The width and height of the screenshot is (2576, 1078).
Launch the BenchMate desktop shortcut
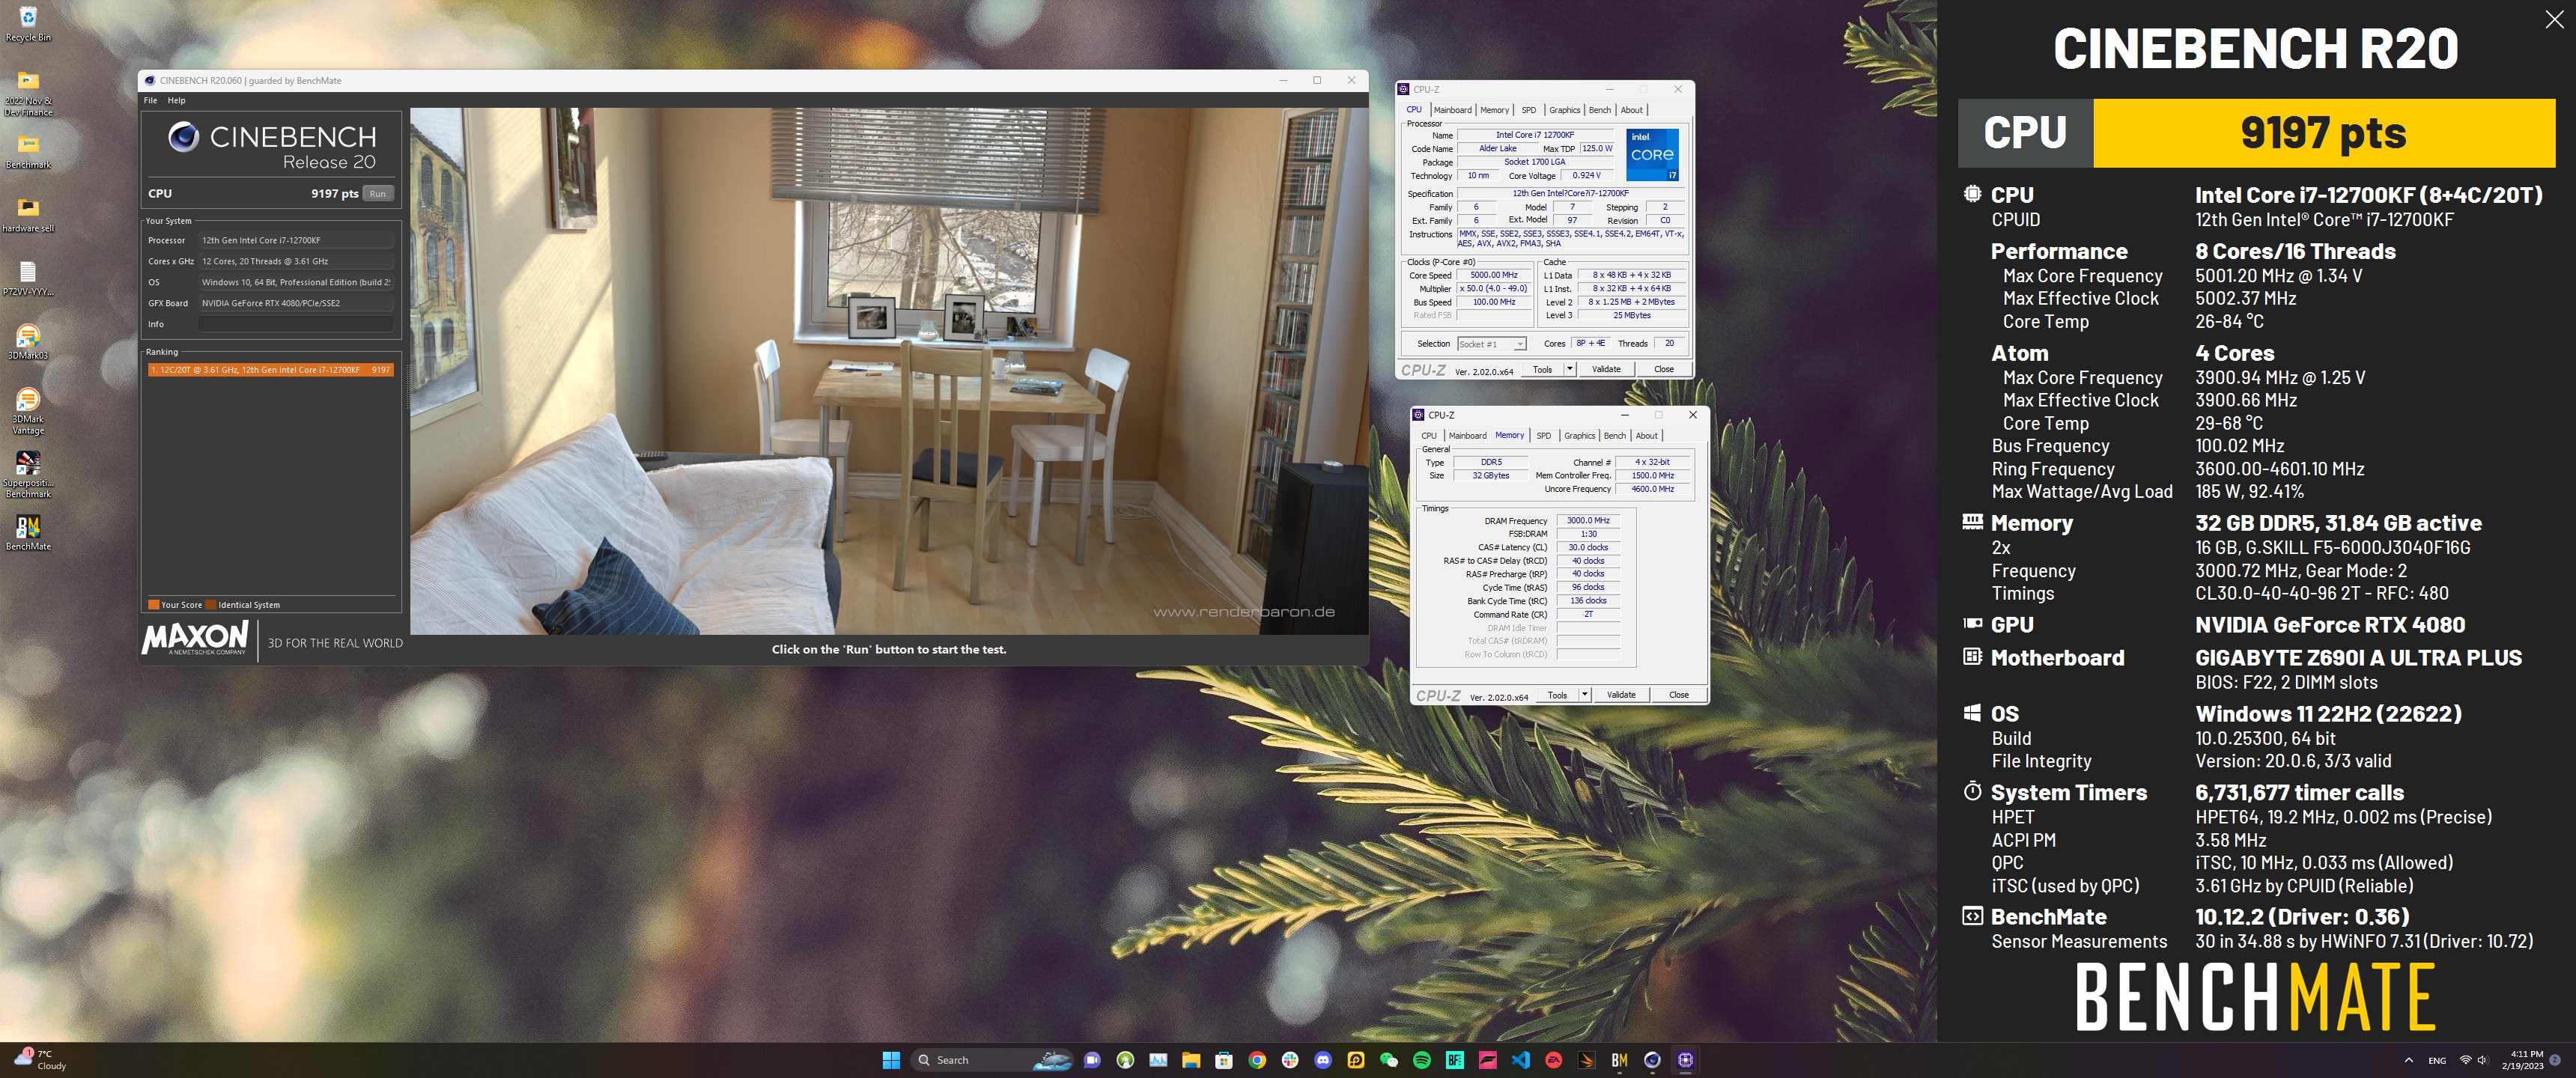[28, 532]
